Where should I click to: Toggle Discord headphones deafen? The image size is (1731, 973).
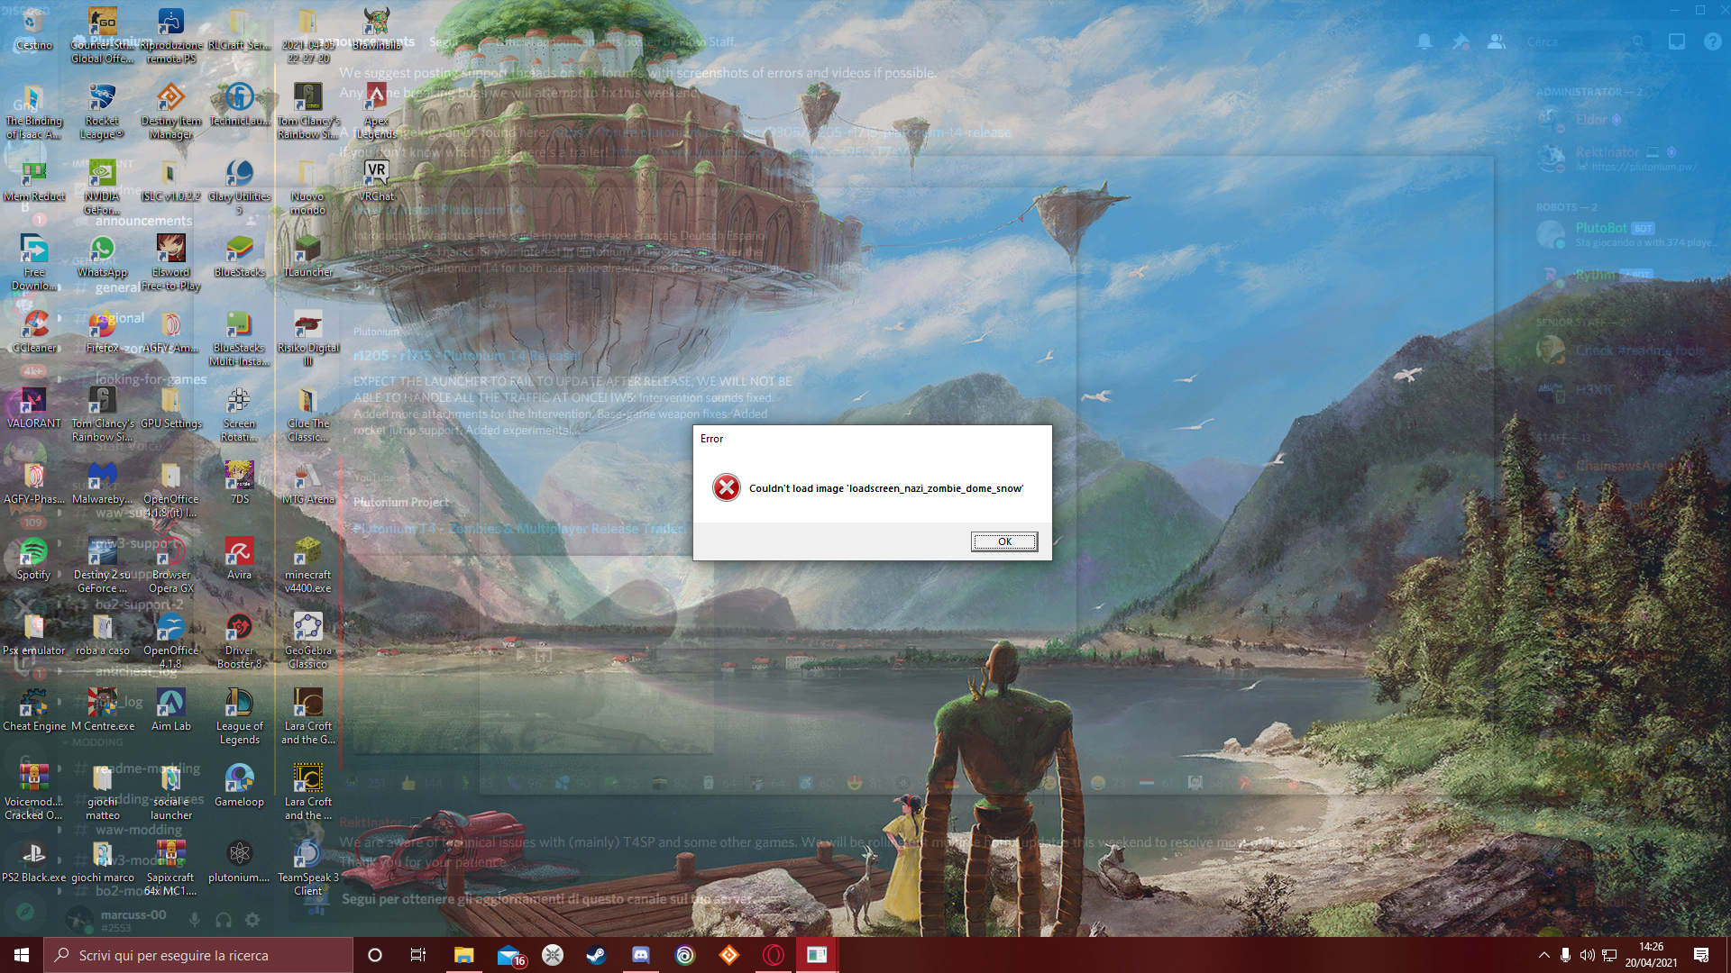[x=223, y=919]
